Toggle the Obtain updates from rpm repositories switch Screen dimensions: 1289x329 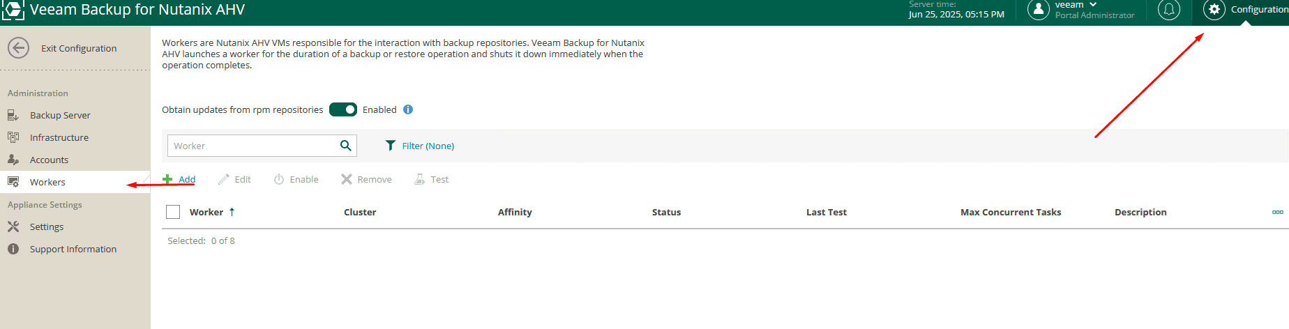coord(343,109)
